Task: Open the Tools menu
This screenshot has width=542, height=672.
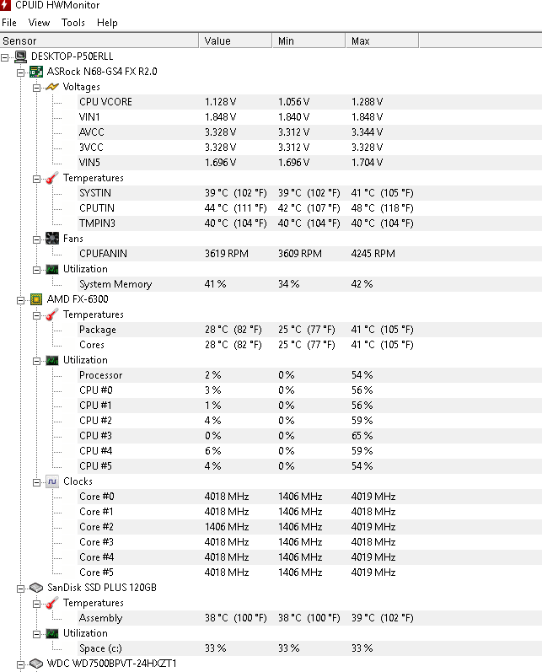Action: 72,23
